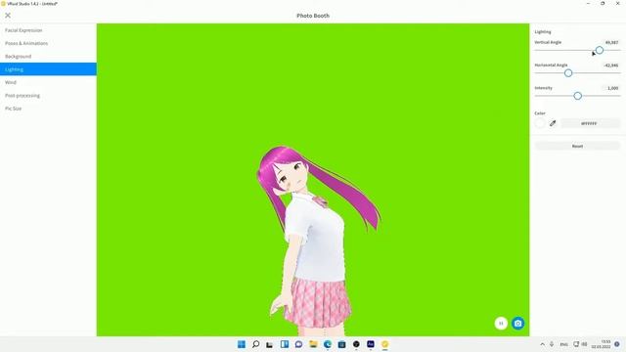Change the ENG input language
This screenshot has width=626, height=352.
pos(563,344)
